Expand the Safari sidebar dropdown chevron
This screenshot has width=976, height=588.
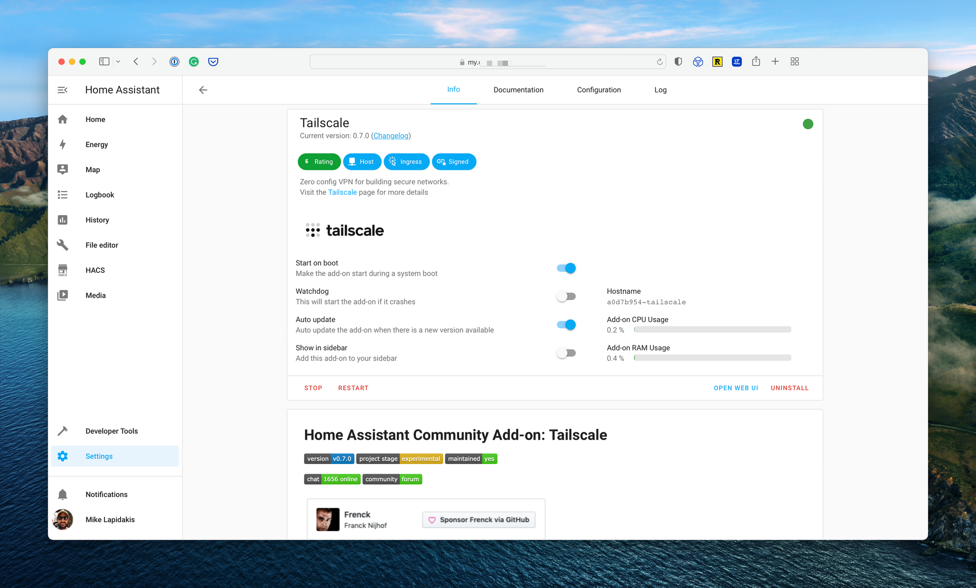tap(118, 61)
